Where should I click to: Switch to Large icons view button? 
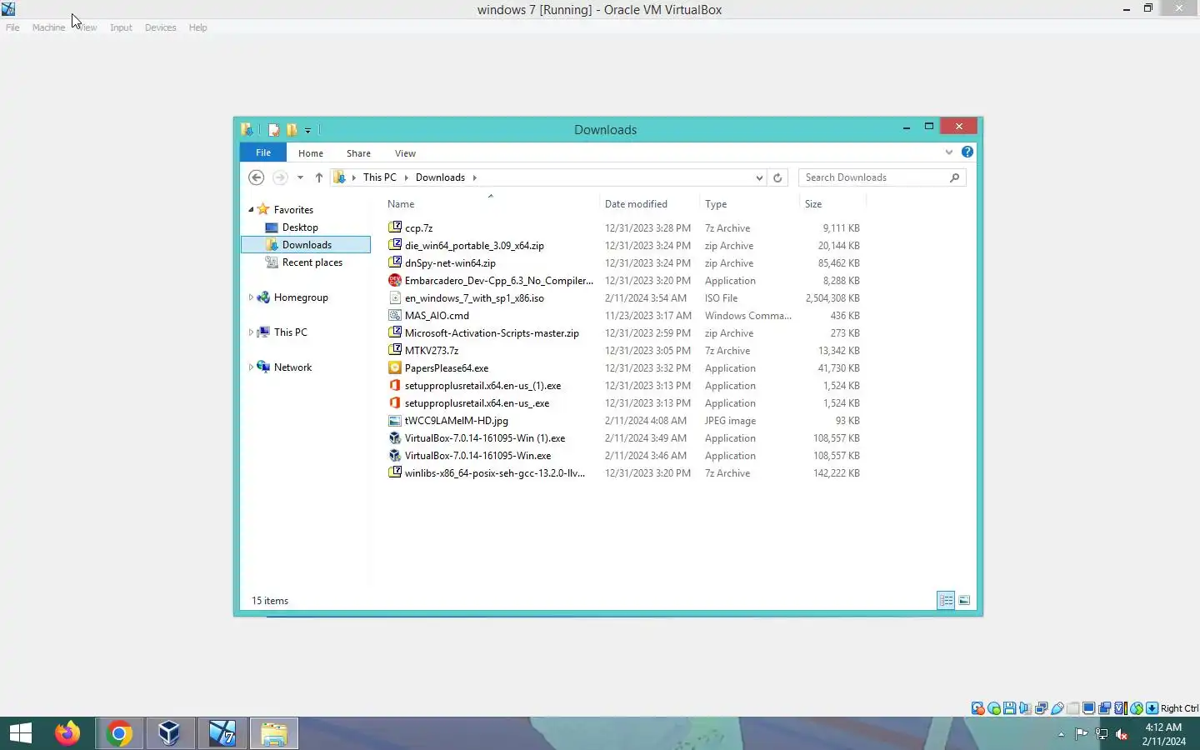pyautogui.click(x=964, y=600)
